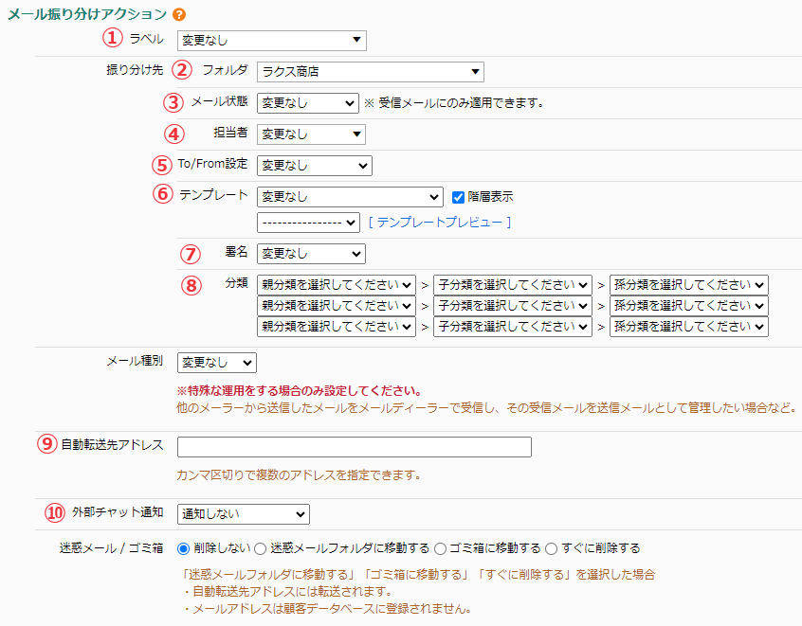802x626 pixels.
Task: Click the orange help icon beside メール振り分けアクション
Action: (x=179, y=14)
